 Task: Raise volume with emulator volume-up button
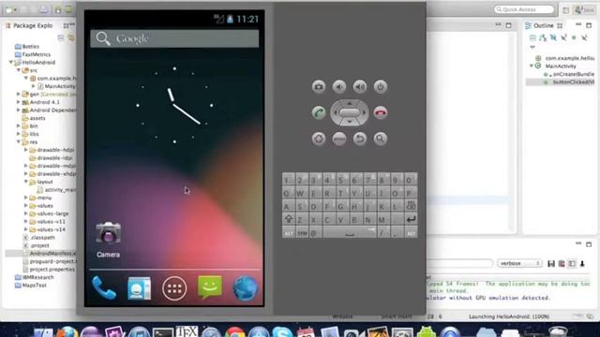(x=360, y=87)
